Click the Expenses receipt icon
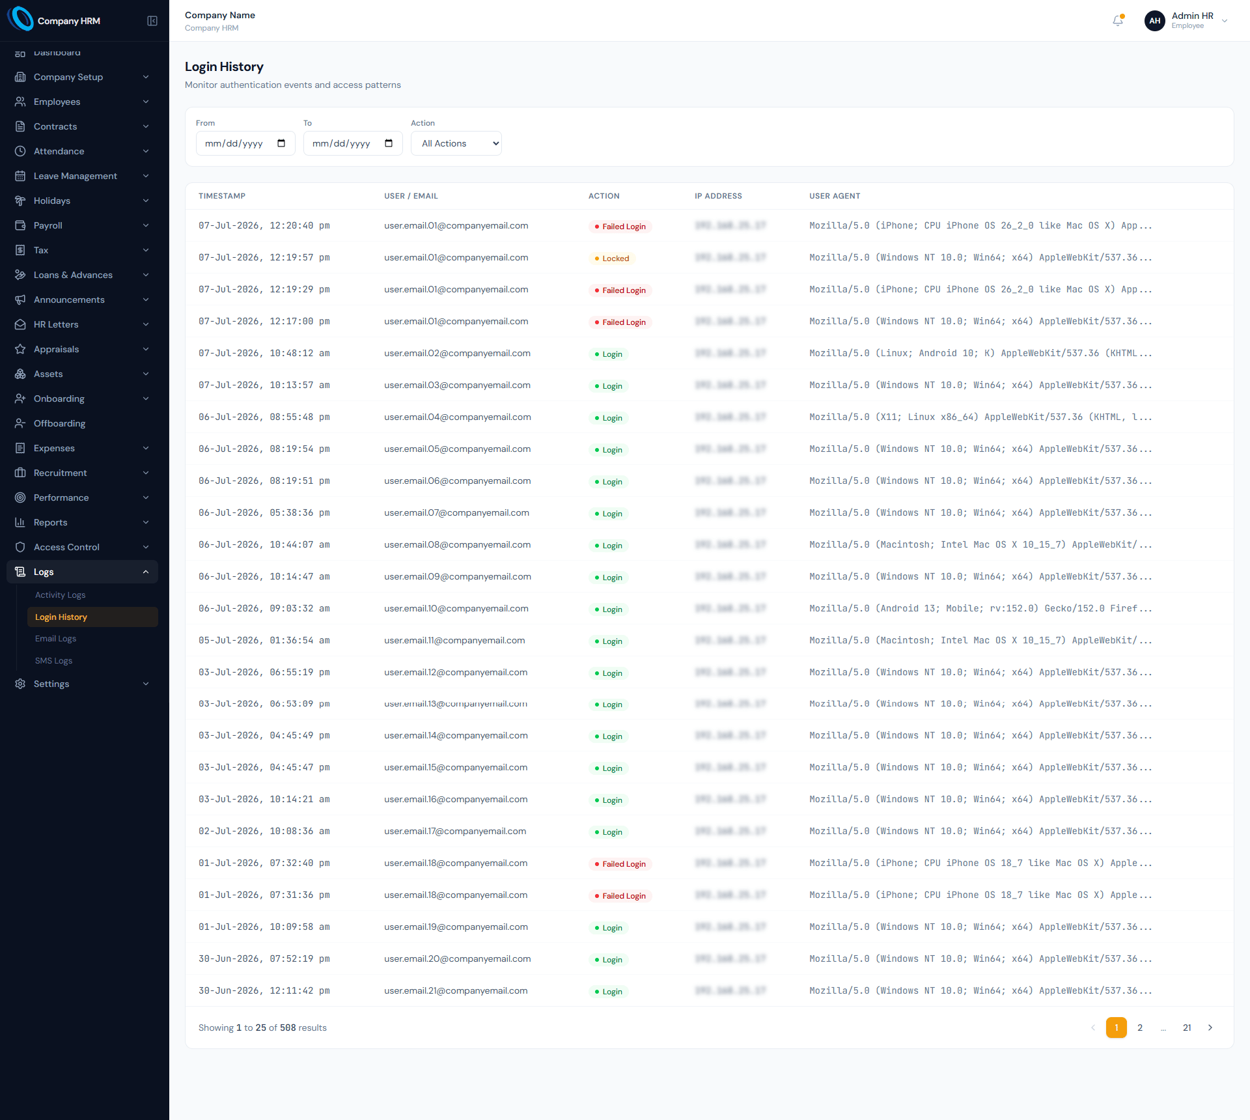Screen dimensions: 1250x1120 [x=20, y=448]
